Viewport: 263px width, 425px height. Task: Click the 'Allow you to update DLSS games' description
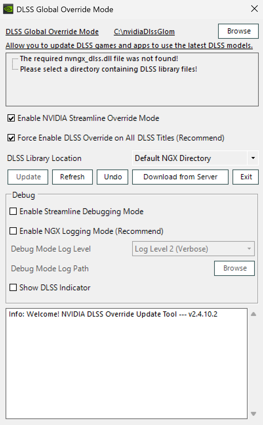click(129, 46)
